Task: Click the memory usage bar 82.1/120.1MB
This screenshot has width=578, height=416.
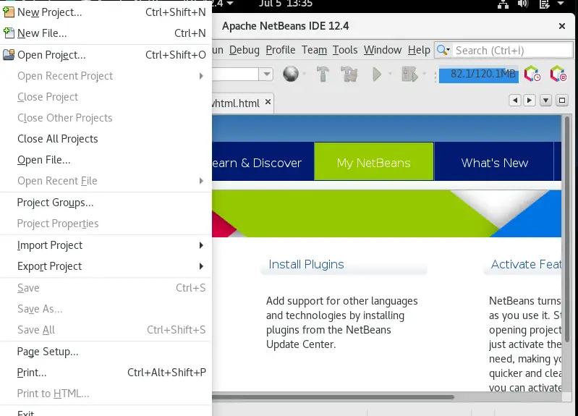Action: click(x=478, y=74)
